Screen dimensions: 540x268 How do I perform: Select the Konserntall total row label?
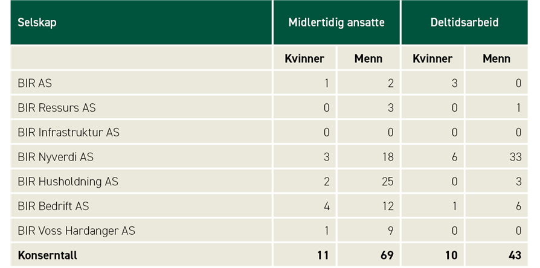(47, 255)
